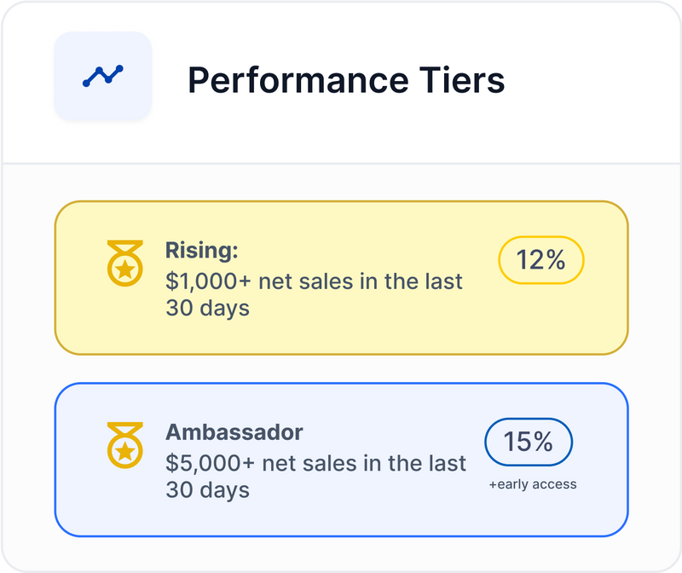Select the "Rising:" tier label
This screenshot has height=573, width=682.
pyautogui.click(x=201, y=252)
